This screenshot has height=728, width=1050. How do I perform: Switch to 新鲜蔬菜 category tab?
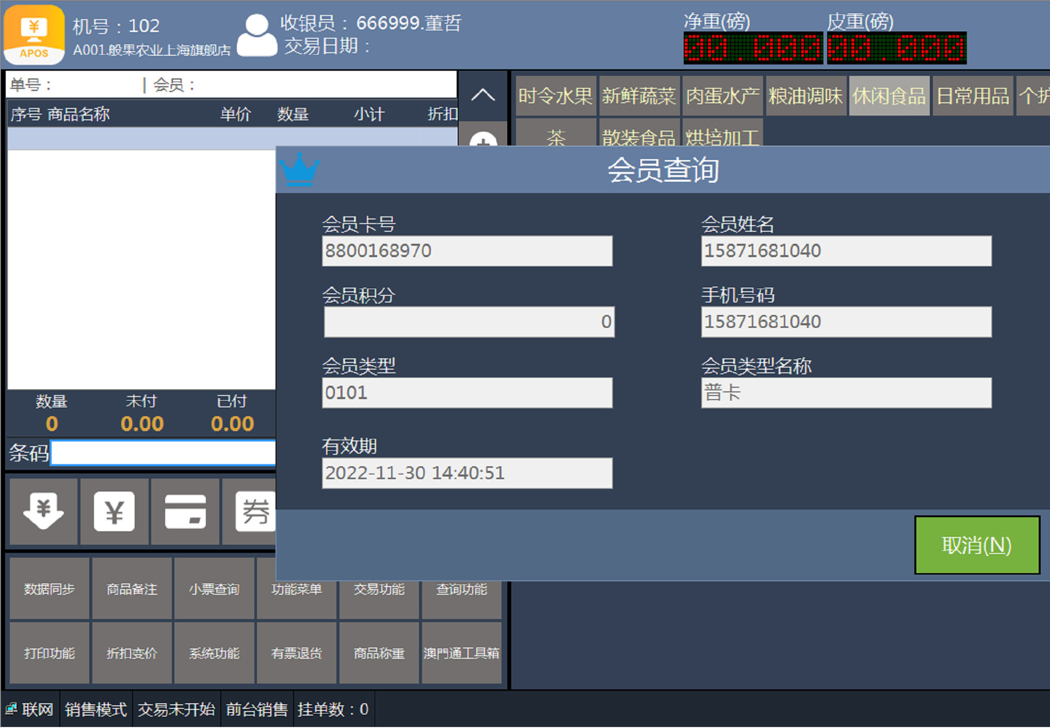coord(639,96)
